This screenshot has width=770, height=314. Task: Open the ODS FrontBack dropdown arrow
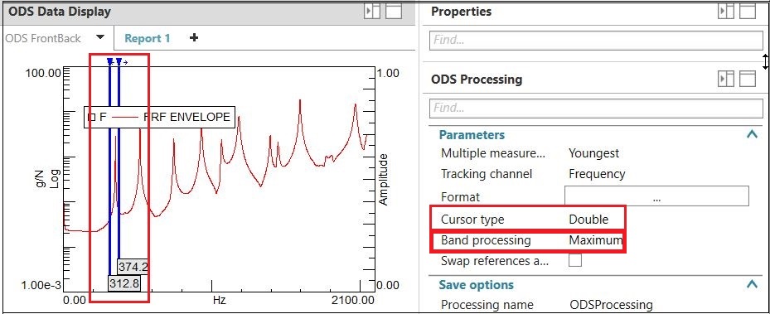[x=100, y=37]
